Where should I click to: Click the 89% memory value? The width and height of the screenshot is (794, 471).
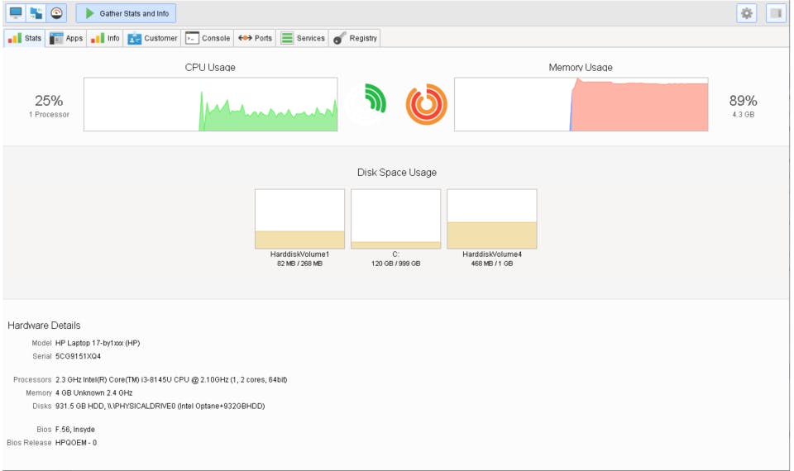[743, 101]
